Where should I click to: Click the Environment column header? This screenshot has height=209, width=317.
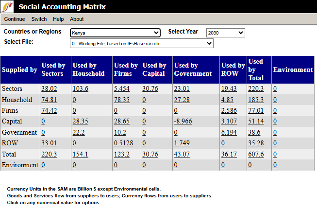[293, 70]
